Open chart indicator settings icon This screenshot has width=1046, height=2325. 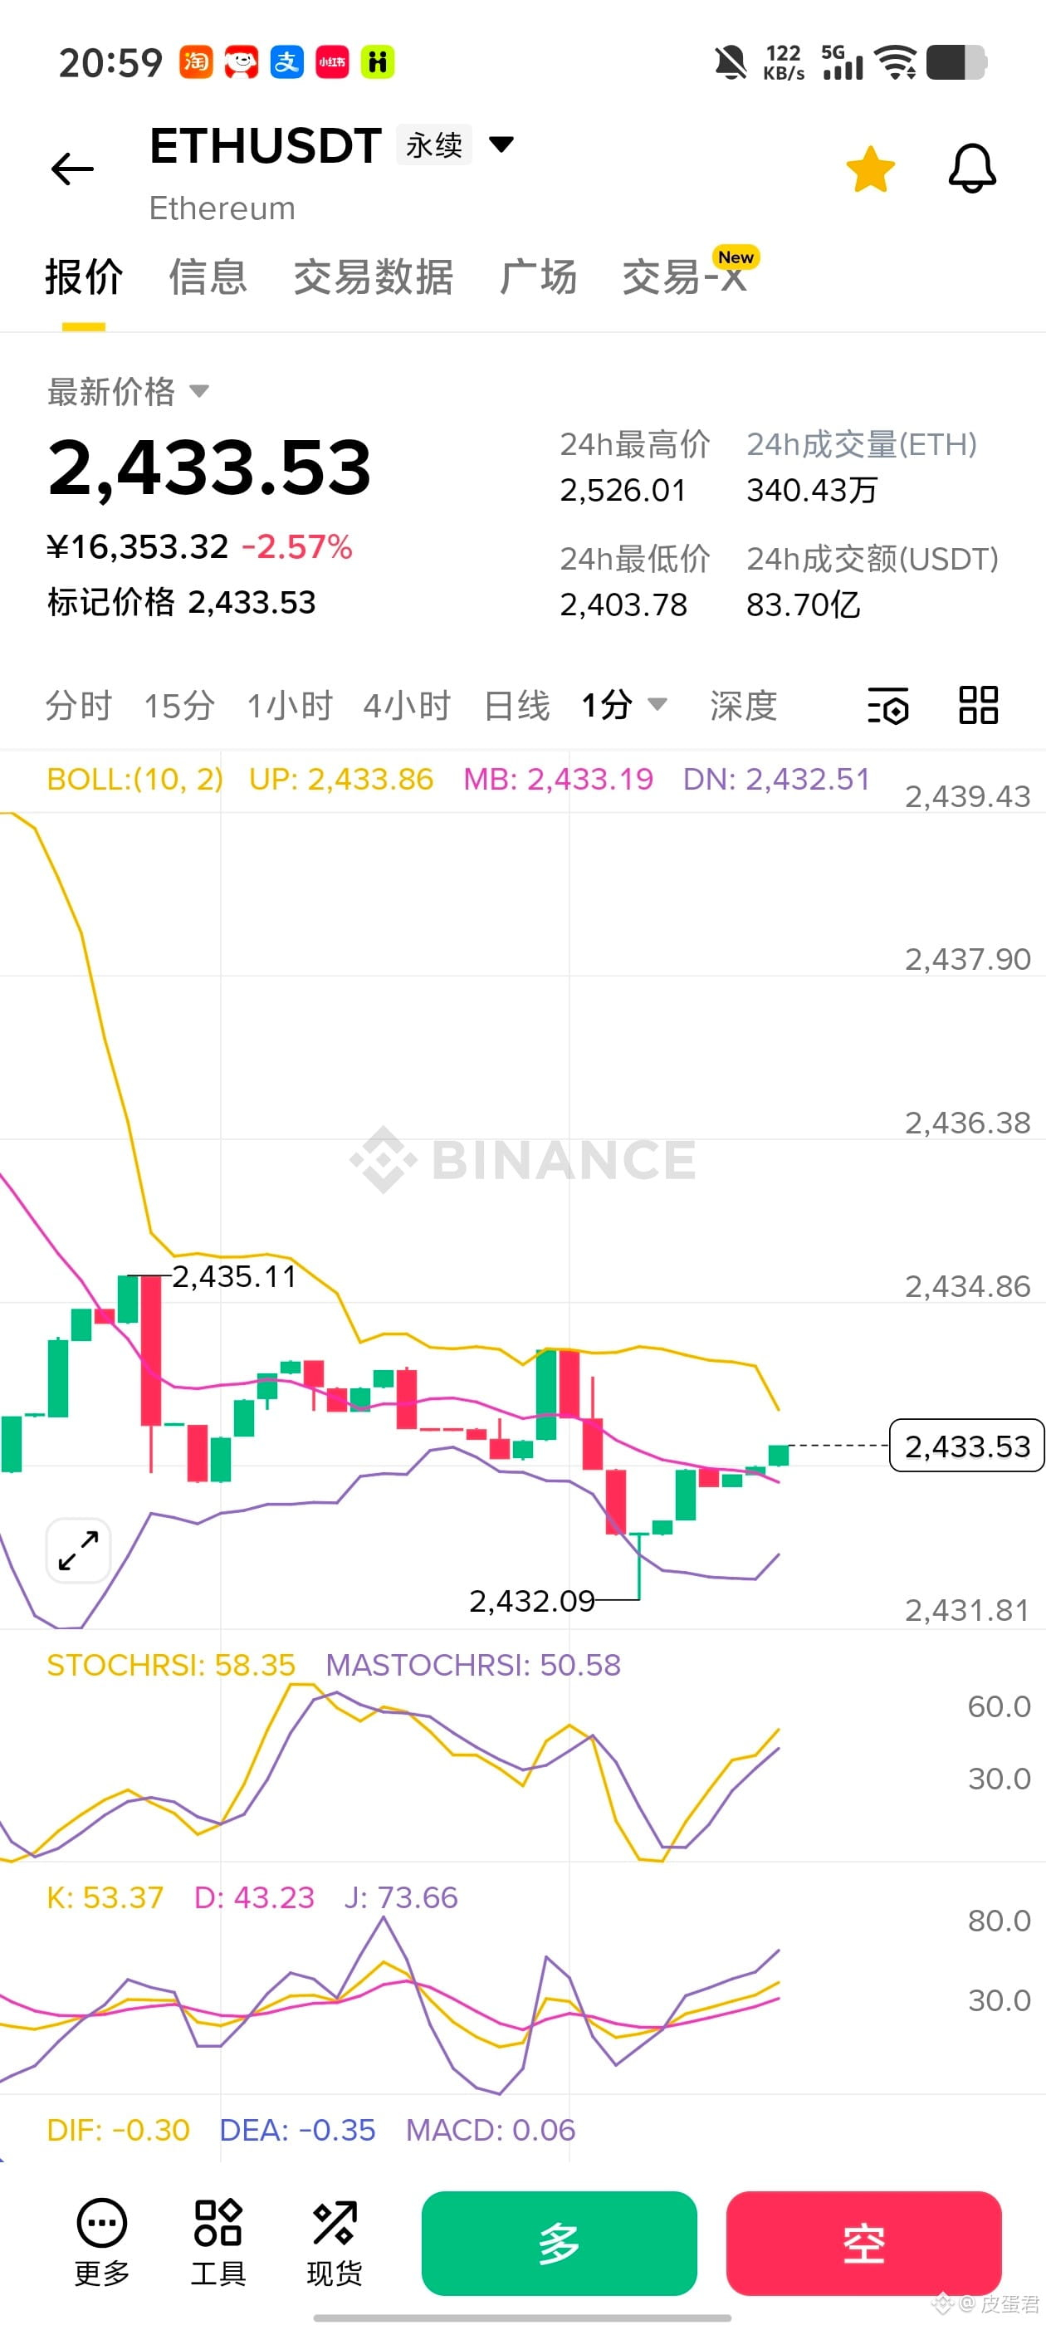(x=888, y=706)
